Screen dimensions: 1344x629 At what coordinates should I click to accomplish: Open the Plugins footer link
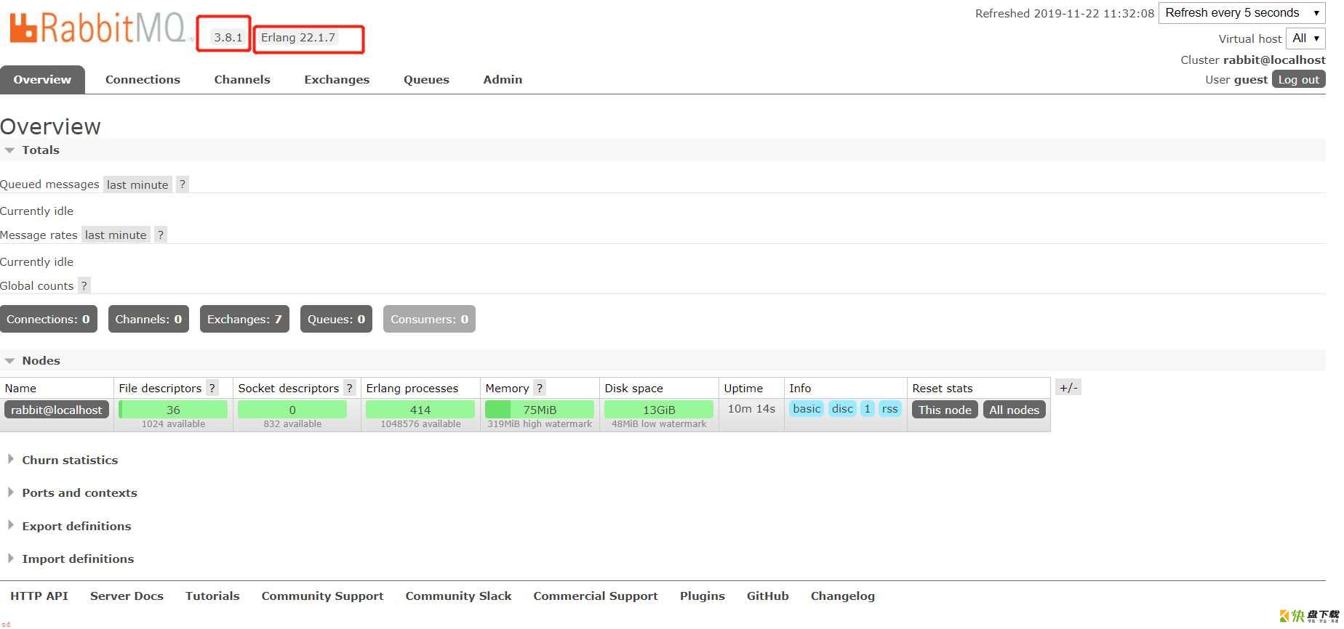(x=703, y=596)
